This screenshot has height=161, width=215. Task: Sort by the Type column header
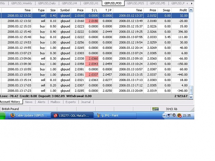(x=41, y=10)
